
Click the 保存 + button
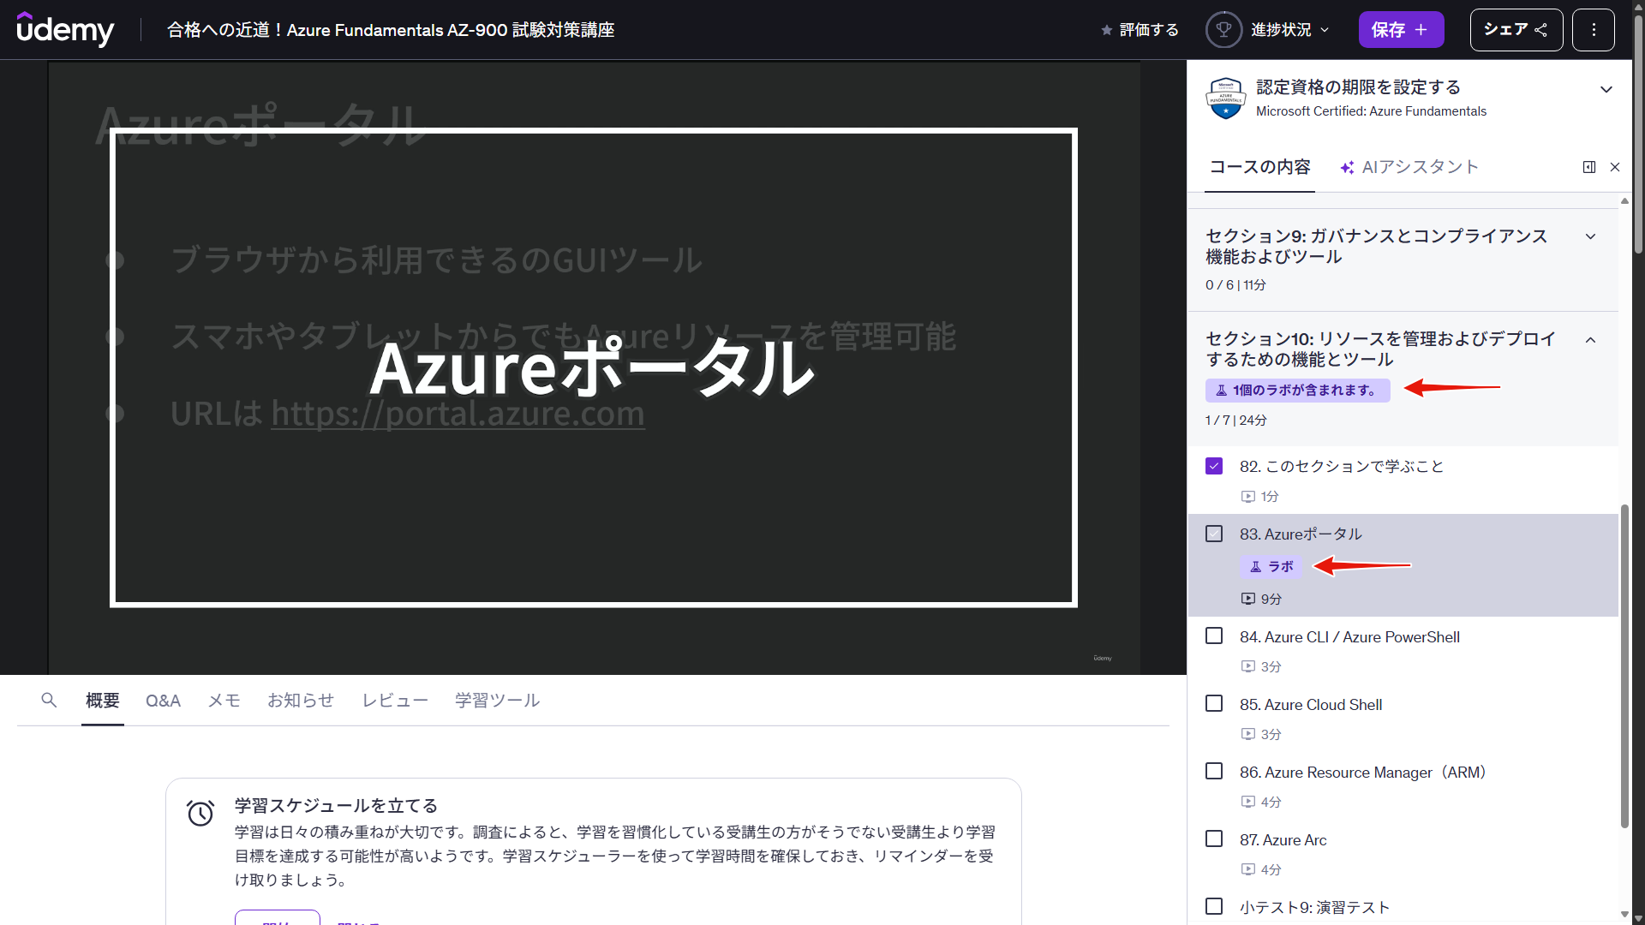coord(1401,30)
